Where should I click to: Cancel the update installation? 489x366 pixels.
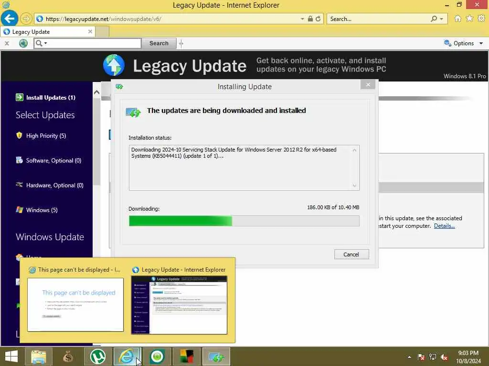pos(351,254)
